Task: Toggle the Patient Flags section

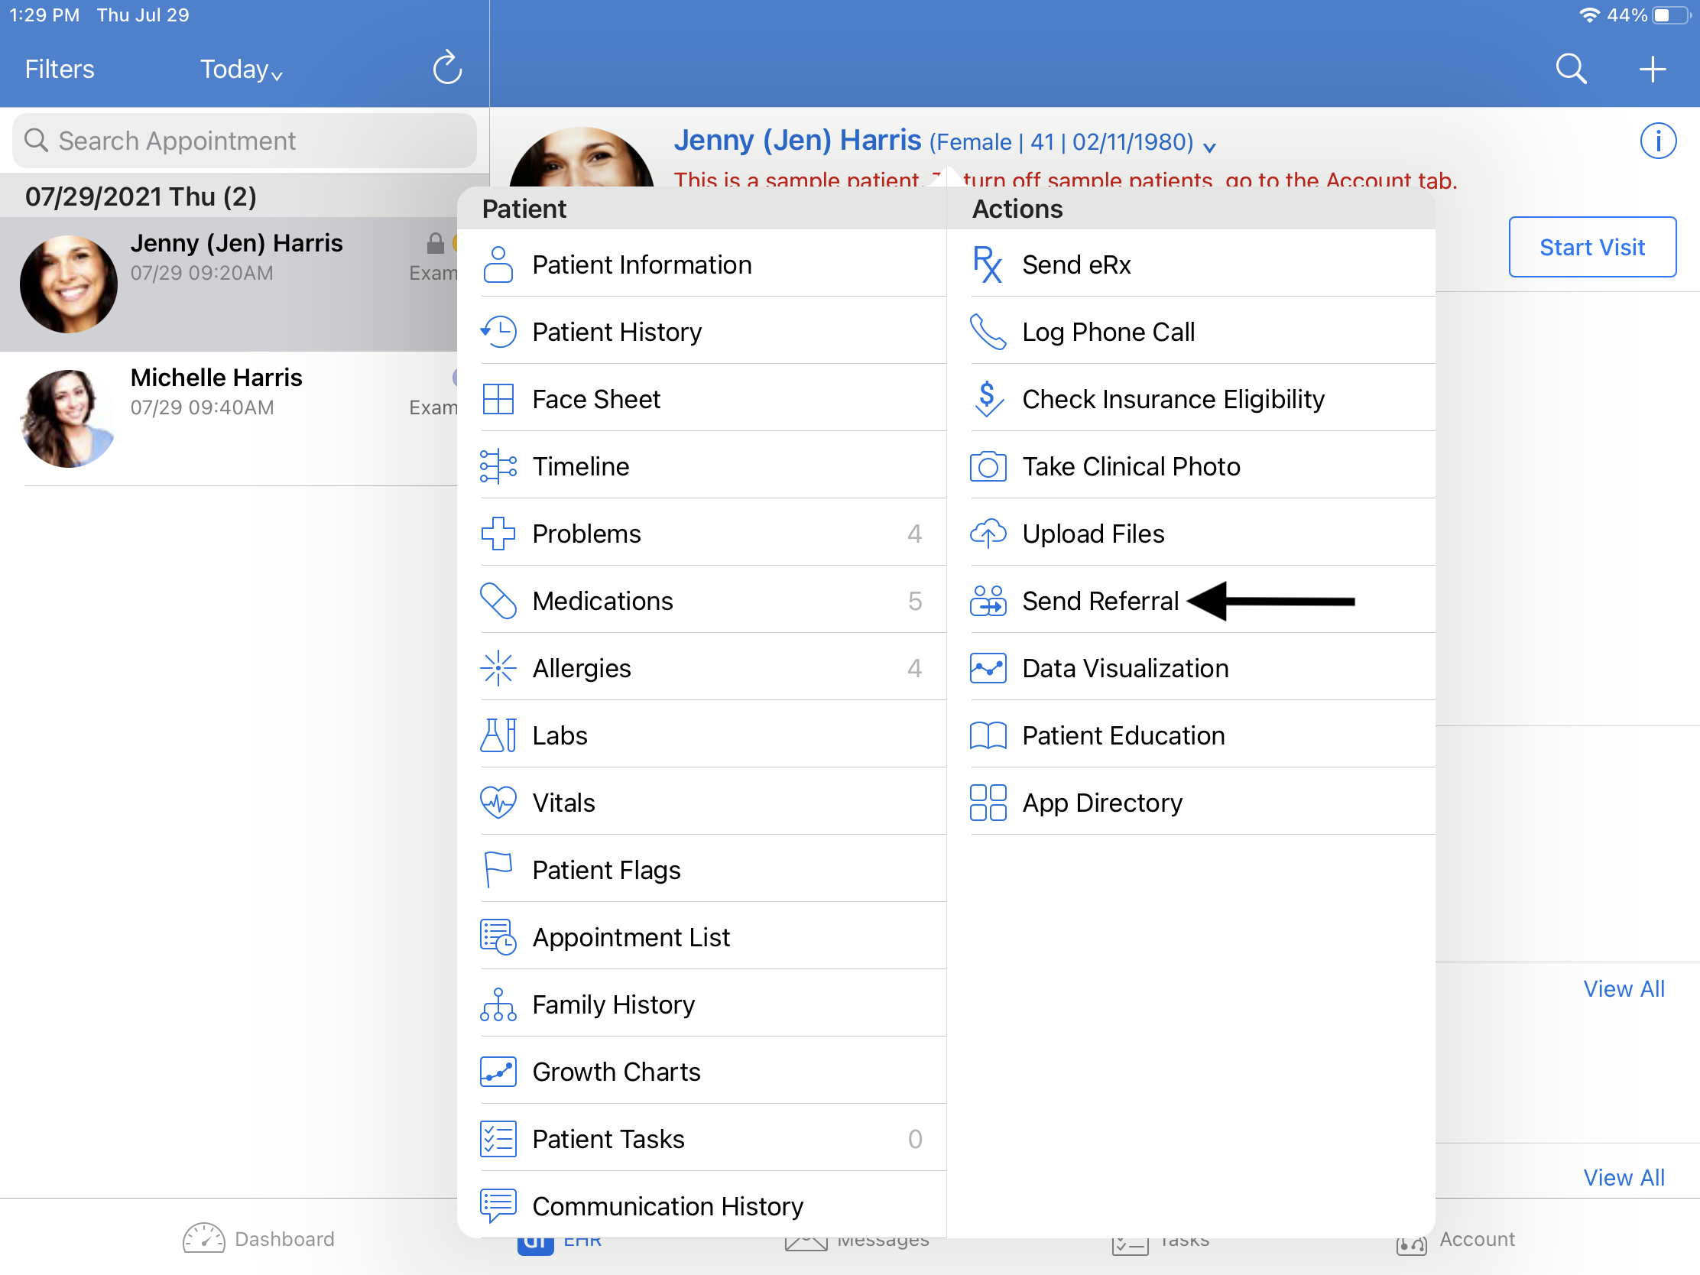Action: click(x=606, y=869)
